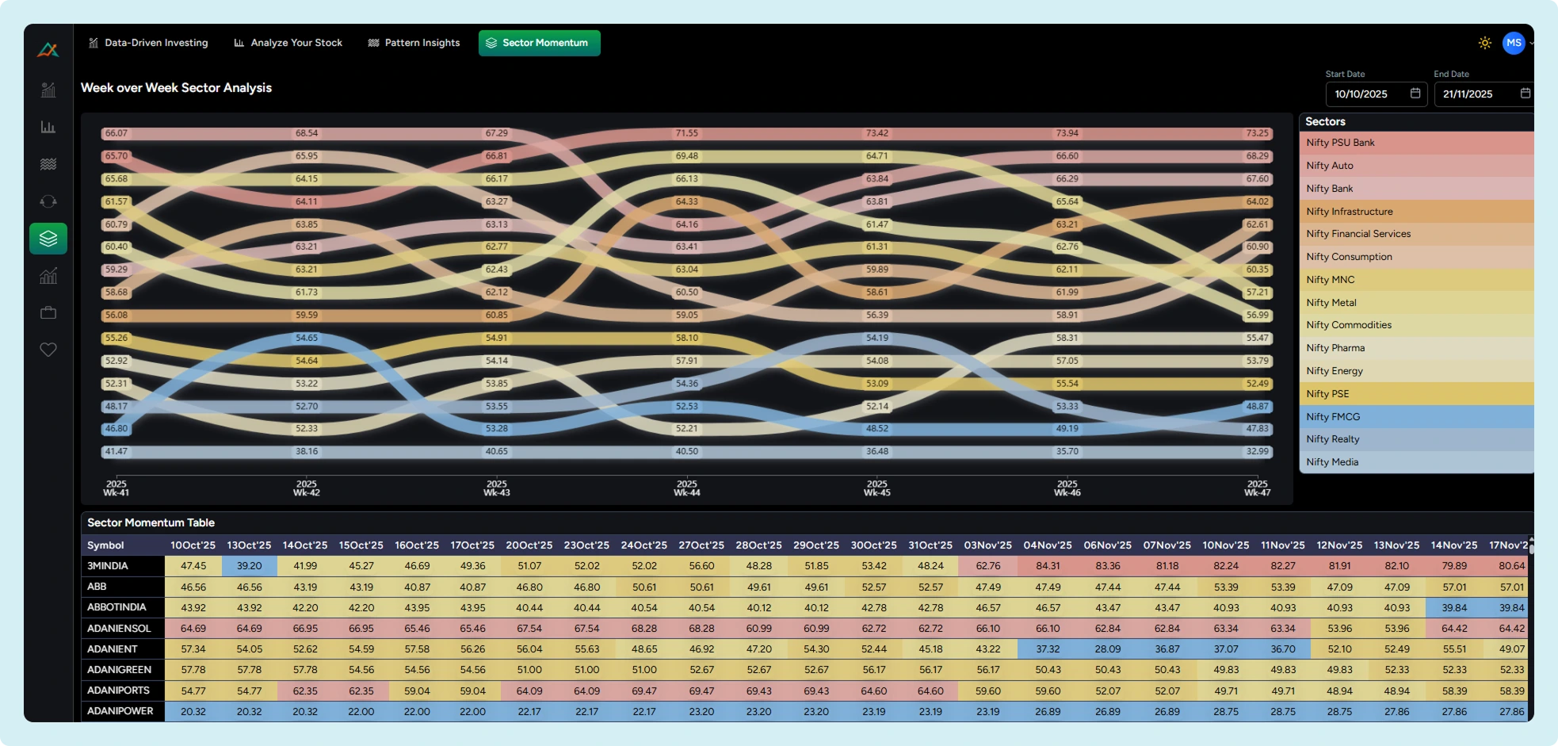
Task: Click the Start Date input field
Action: click(1369, 94)
